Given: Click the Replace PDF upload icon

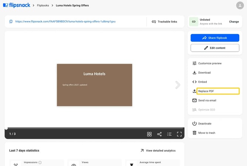Looking at the screenshot, I should click(x=194, y=91).
